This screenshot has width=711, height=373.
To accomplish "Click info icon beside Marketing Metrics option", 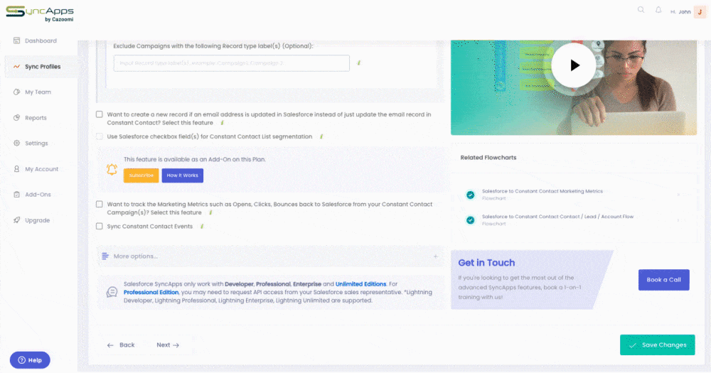I will tap(211, 212).
